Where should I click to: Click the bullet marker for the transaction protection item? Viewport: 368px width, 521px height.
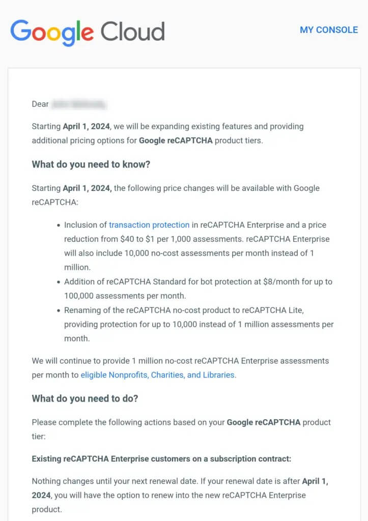[x=59, y=225]
